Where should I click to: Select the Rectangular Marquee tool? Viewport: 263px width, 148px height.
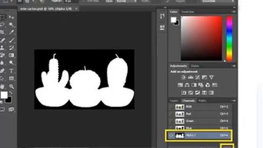(2, 17)
